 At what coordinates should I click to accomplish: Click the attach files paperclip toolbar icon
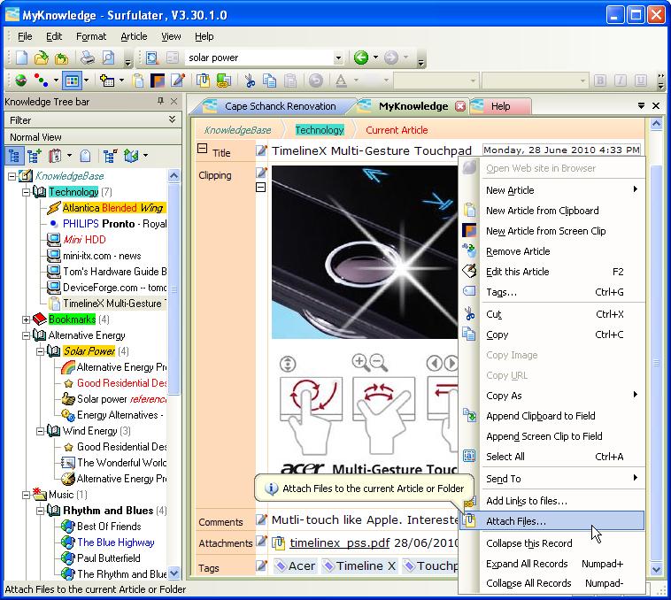203,81
